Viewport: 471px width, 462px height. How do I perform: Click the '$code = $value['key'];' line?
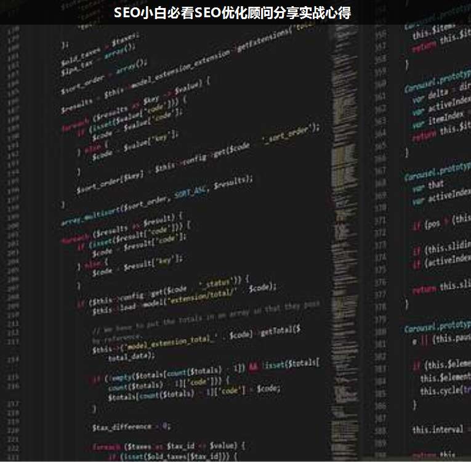point(135,145)
